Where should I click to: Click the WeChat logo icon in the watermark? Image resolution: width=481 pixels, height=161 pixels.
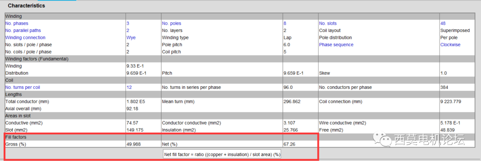[382, 140]
